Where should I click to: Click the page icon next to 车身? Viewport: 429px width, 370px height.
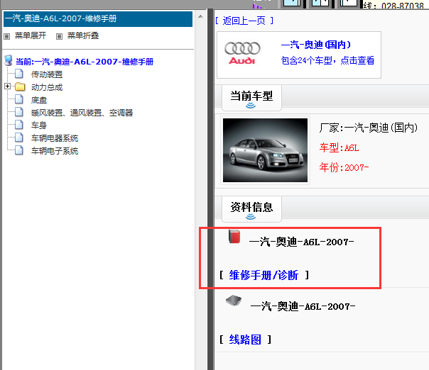point(20,125)
